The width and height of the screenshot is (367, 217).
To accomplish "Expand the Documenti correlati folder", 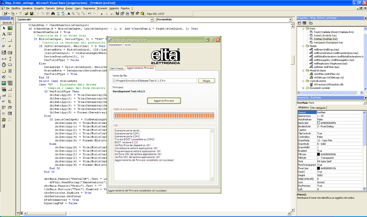I will tap(304, 88).
